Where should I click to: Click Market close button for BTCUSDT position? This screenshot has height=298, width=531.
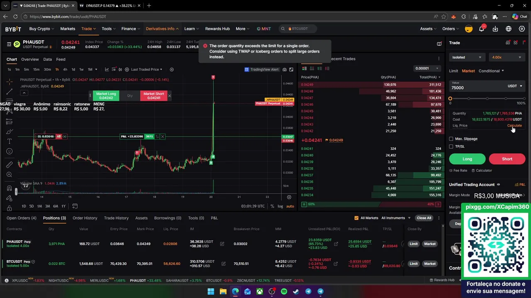pyautogui.click(x=430, y=264)
